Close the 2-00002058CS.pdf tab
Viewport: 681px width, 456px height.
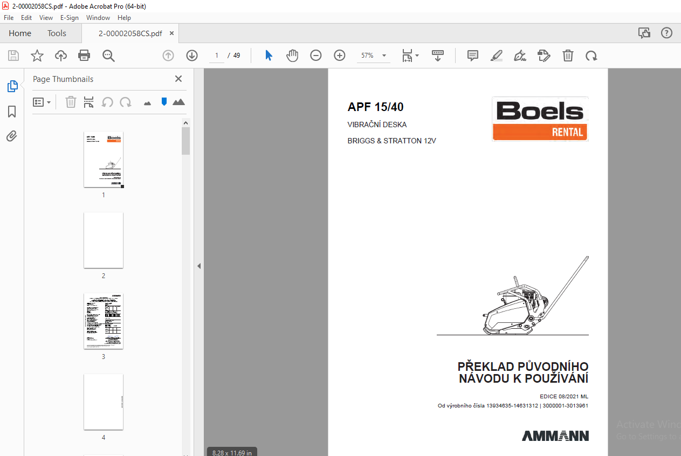click(171, 33)
